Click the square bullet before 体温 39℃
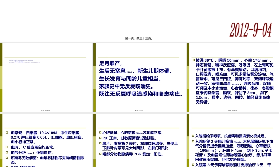 pyautogui.click(x=193, y=60)
